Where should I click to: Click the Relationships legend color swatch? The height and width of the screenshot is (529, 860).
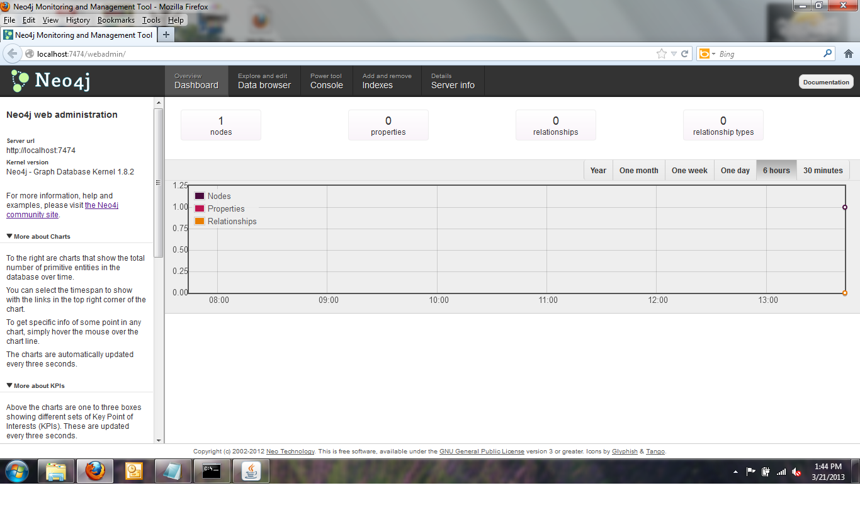click(200, 221)
